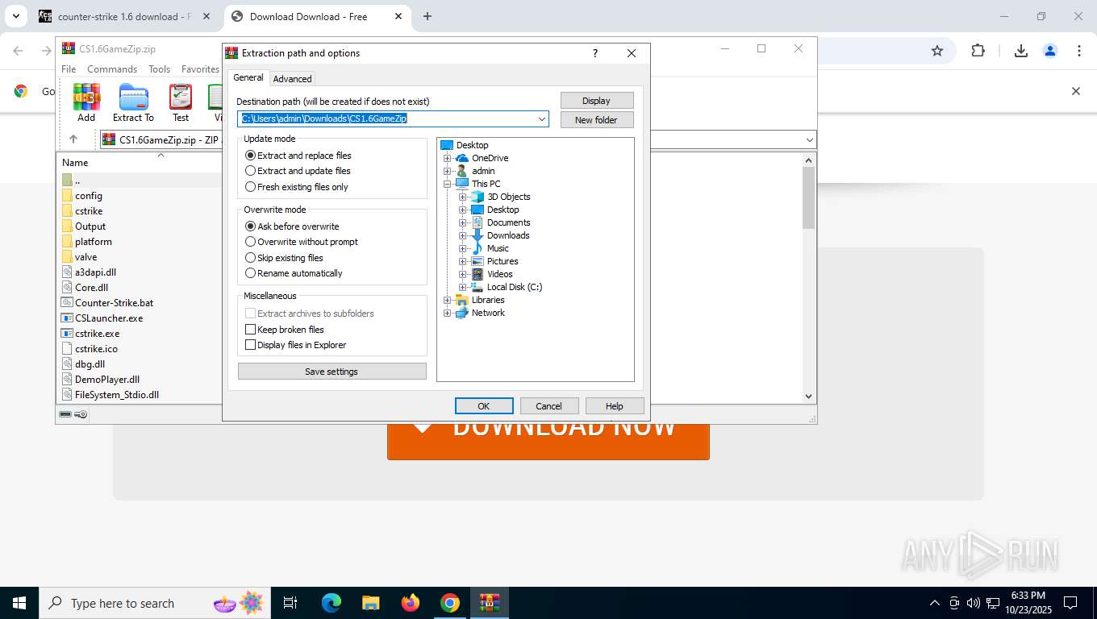The width and height of the screenshot is (1097, 619).
Task: Select the platform folder in archive list
Action: pos(94,241)
